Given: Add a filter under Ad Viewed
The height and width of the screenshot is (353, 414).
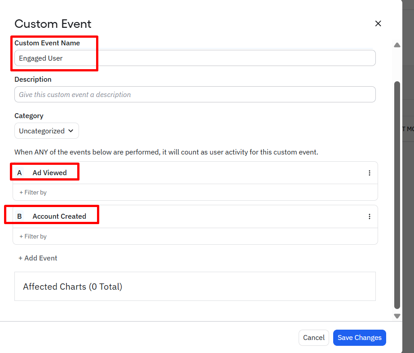Looking at the screenshot, I should [33, 192].
